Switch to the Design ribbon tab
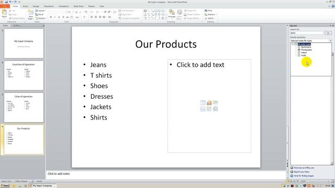The width and height of the screenshot is (335, 188). point(36,6)
